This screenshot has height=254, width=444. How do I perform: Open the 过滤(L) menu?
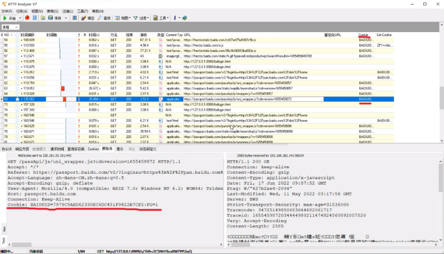coord(68,12)
